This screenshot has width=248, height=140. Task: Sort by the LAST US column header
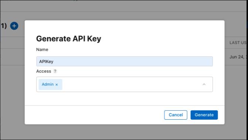[x=238, y=43]
